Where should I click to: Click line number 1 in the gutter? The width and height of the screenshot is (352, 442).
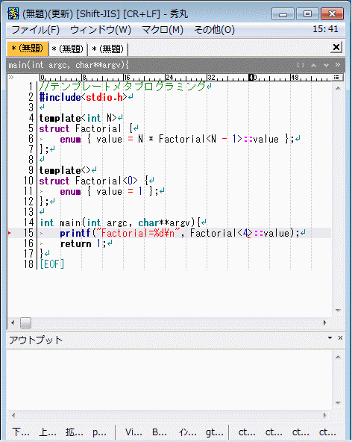click(31, 87)
